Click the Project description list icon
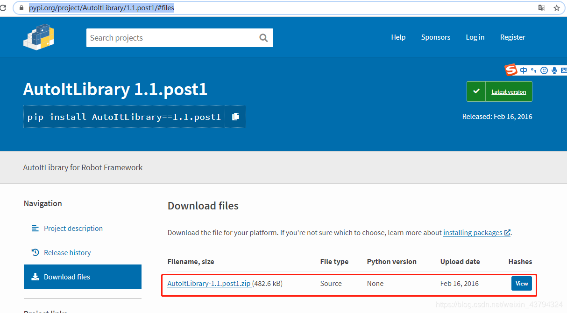The image size is (567, 313). 35,228
